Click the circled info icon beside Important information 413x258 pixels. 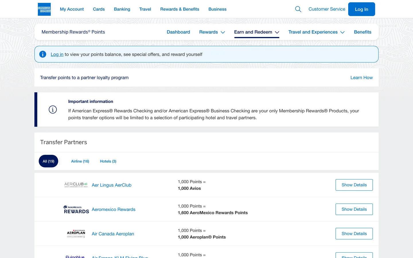53,110
